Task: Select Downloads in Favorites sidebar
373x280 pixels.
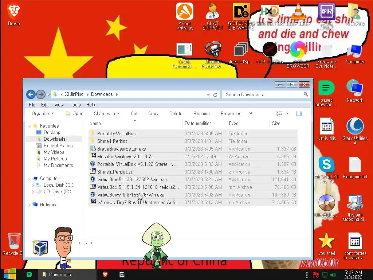Action: point(54,139)
